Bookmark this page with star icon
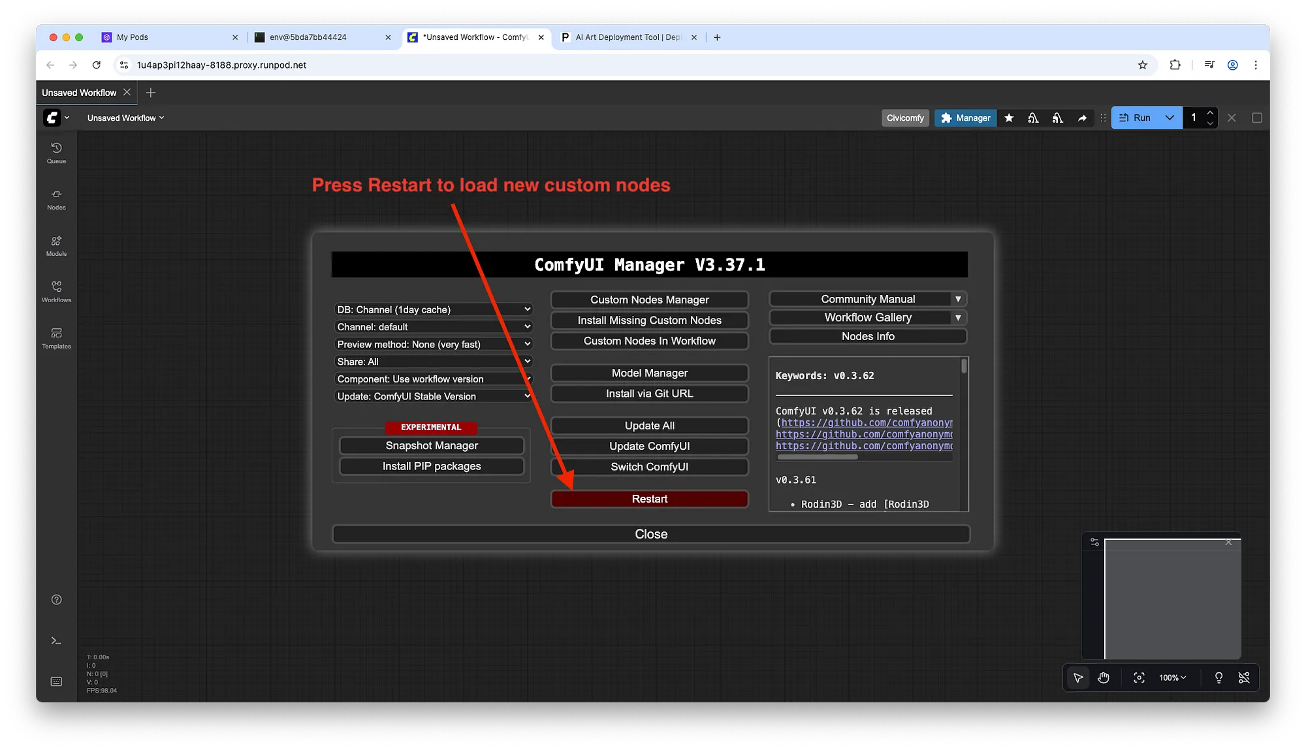Image resolution: width=1306 pixels, height=750 pixels. (1143, 65)
